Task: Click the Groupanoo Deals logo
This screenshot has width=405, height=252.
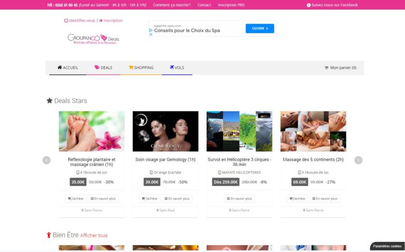Action: 93,39
